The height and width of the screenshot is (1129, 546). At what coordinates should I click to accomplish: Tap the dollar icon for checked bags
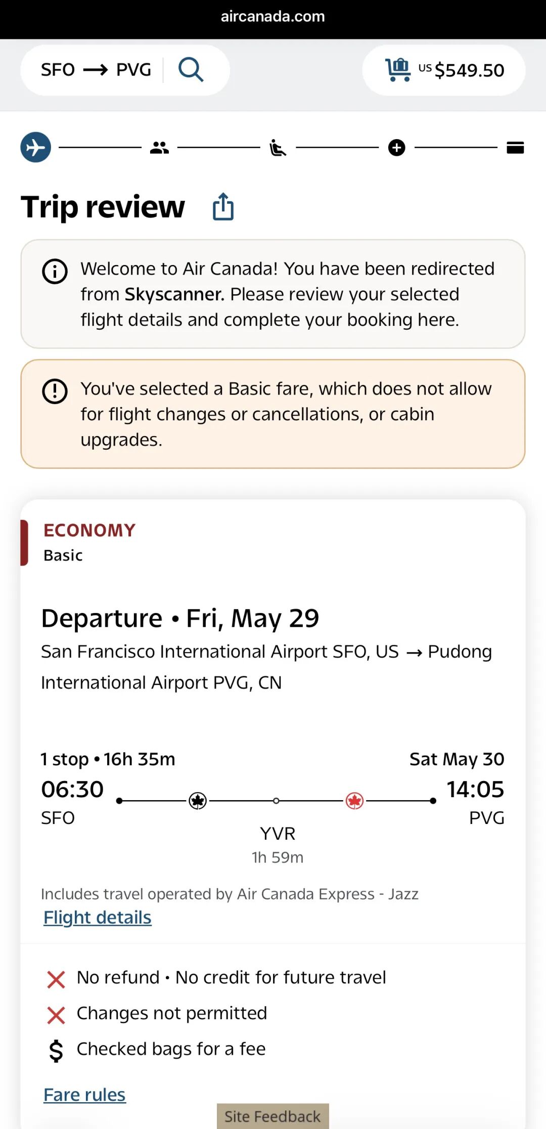click(56, 1050)
